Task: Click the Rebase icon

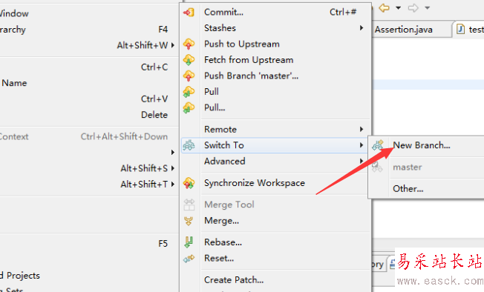Action: (x=189, y=242)
